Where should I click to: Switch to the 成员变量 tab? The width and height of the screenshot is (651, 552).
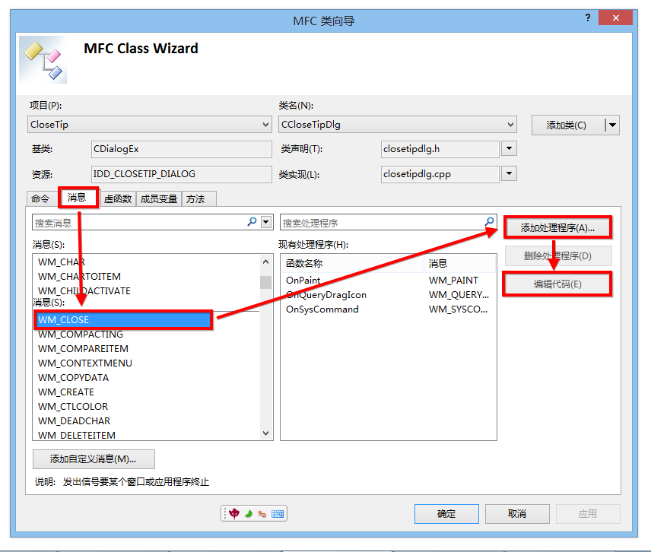click(159, 199)
